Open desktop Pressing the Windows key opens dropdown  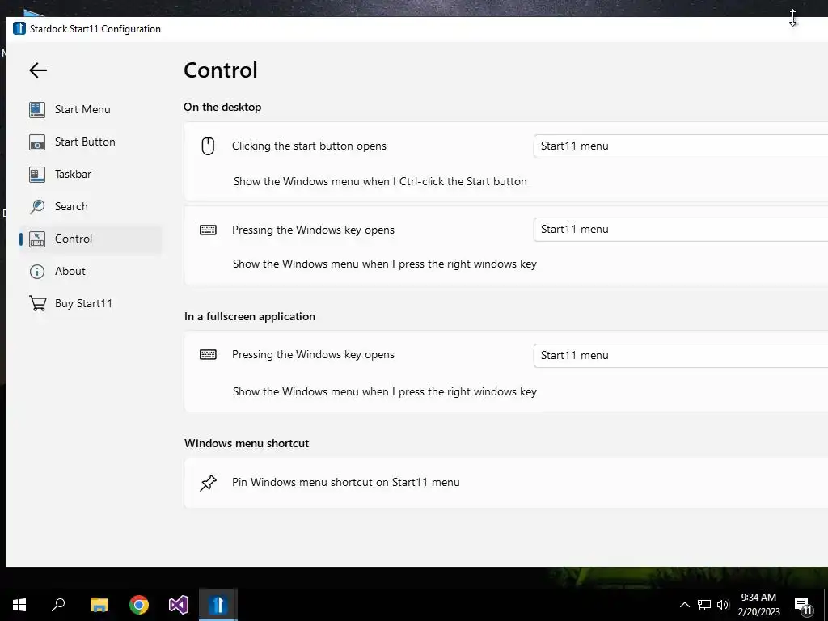pos(681,229)
